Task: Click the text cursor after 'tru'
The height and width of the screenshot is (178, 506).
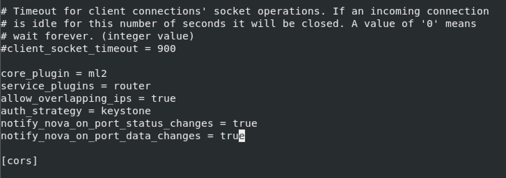Action: coord(242,136)
